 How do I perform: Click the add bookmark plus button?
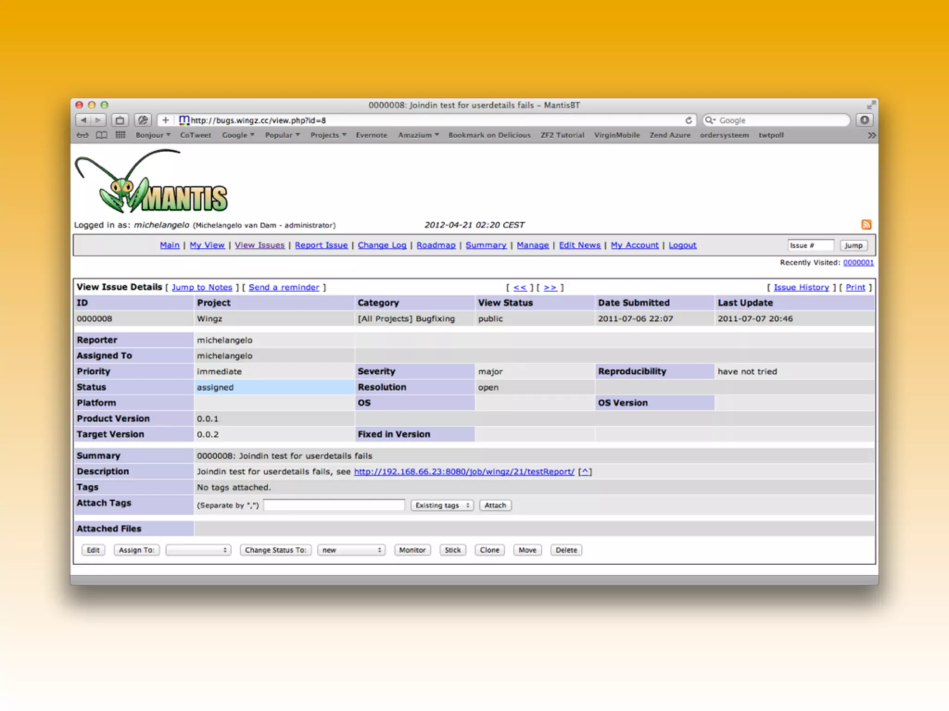click(x=165, y=120)
